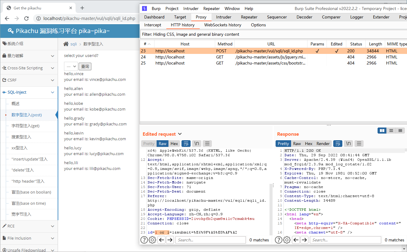The image size is (407, 252).
Task: Click the 查询 submit button
Action: (x=85, y=66)
